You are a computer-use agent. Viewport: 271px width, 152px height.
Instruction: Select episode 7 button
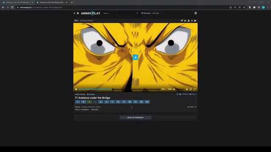click(113, 102)
